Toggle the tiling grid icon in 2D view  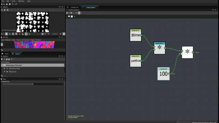point(13,34)
